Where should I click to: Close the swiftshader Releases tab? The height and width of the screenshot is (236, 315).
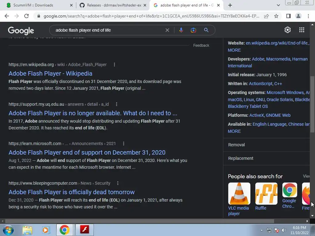point(145,5)
